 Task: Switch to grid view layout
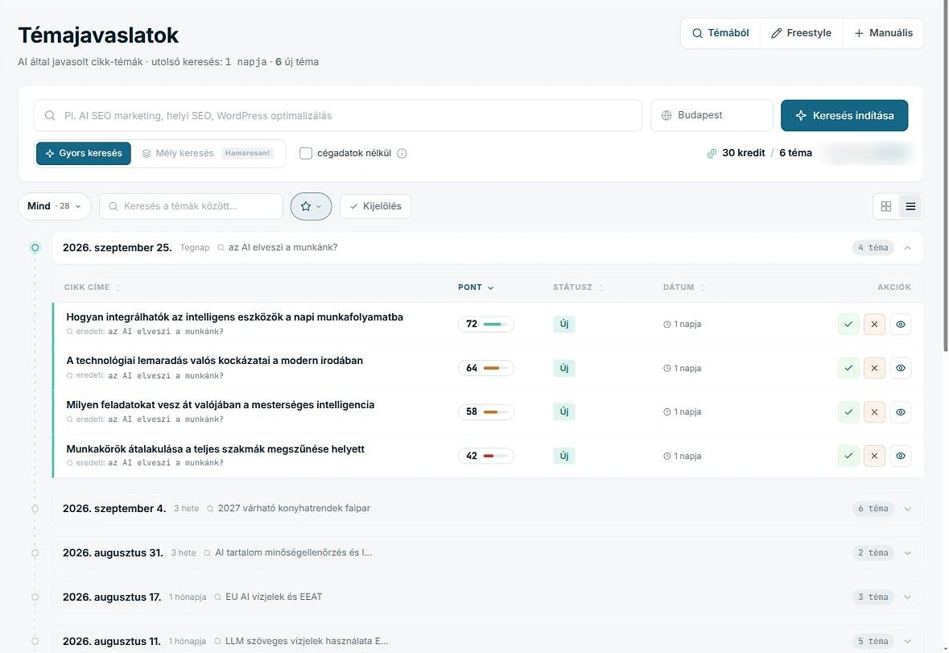(886, 206)
